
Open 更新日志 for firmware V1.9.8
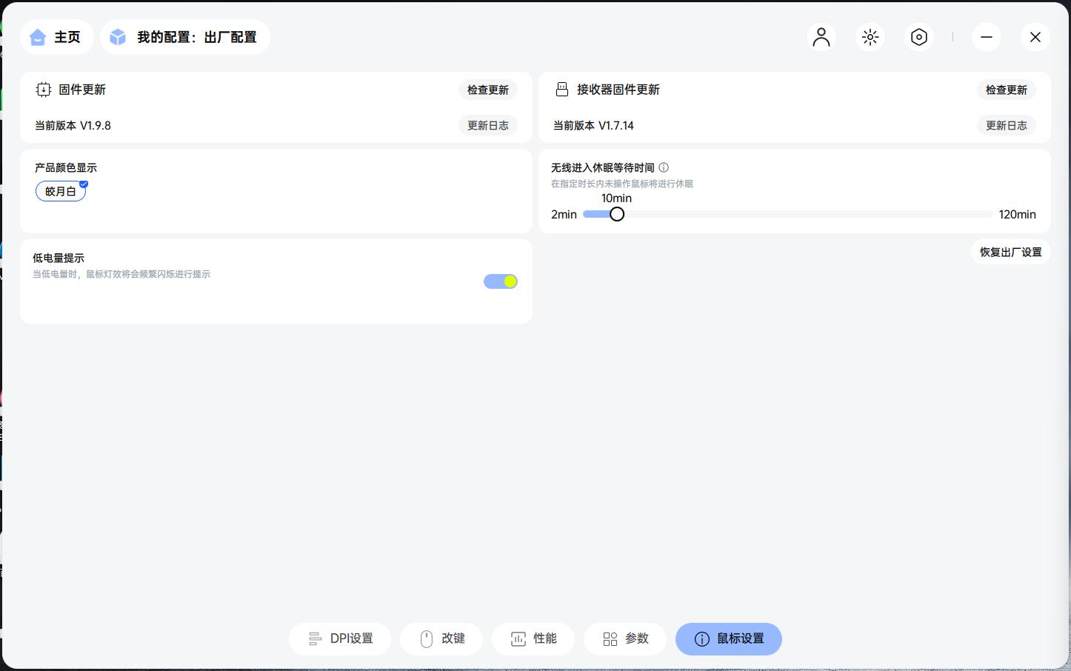488,125
